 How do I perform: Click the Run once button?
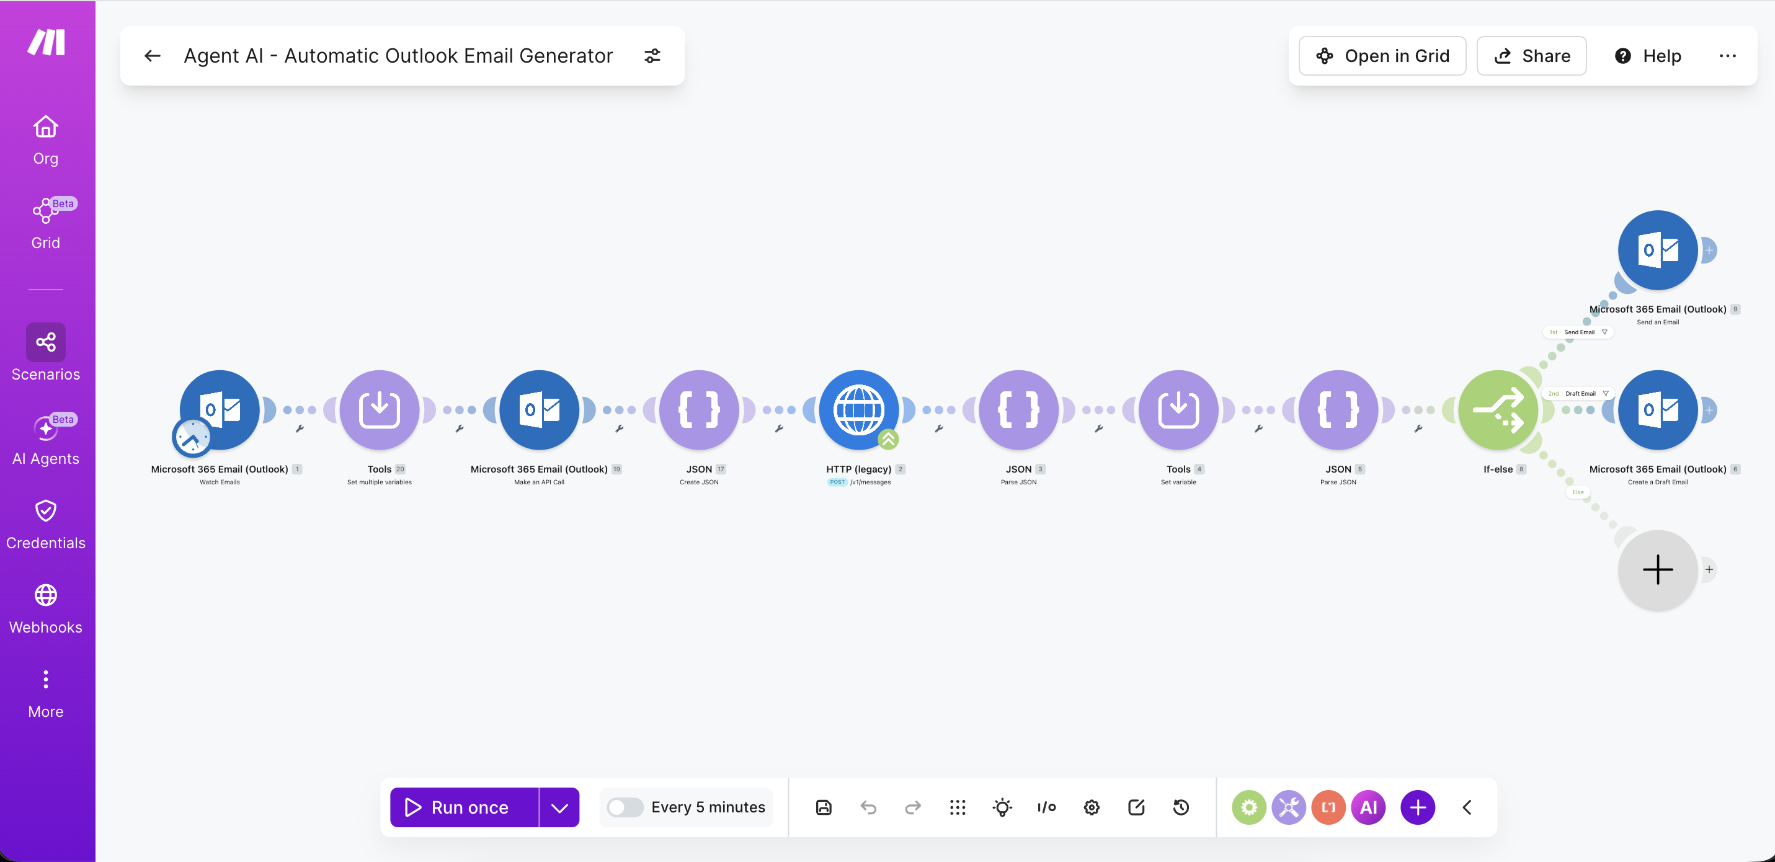tap(465, 807)
